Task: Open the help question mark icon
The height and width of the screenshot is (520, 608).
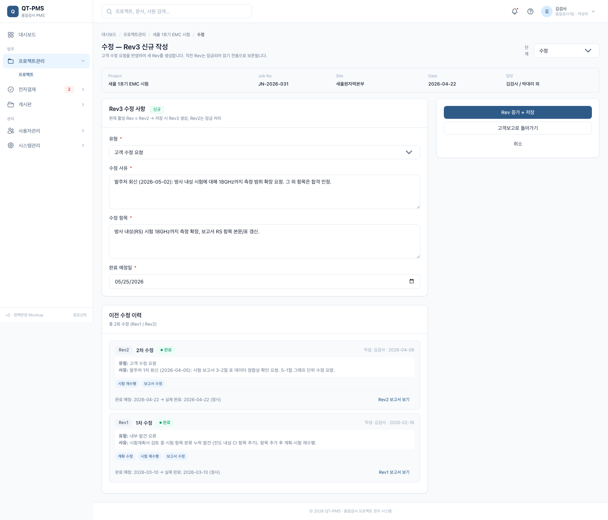Action: 530,11
